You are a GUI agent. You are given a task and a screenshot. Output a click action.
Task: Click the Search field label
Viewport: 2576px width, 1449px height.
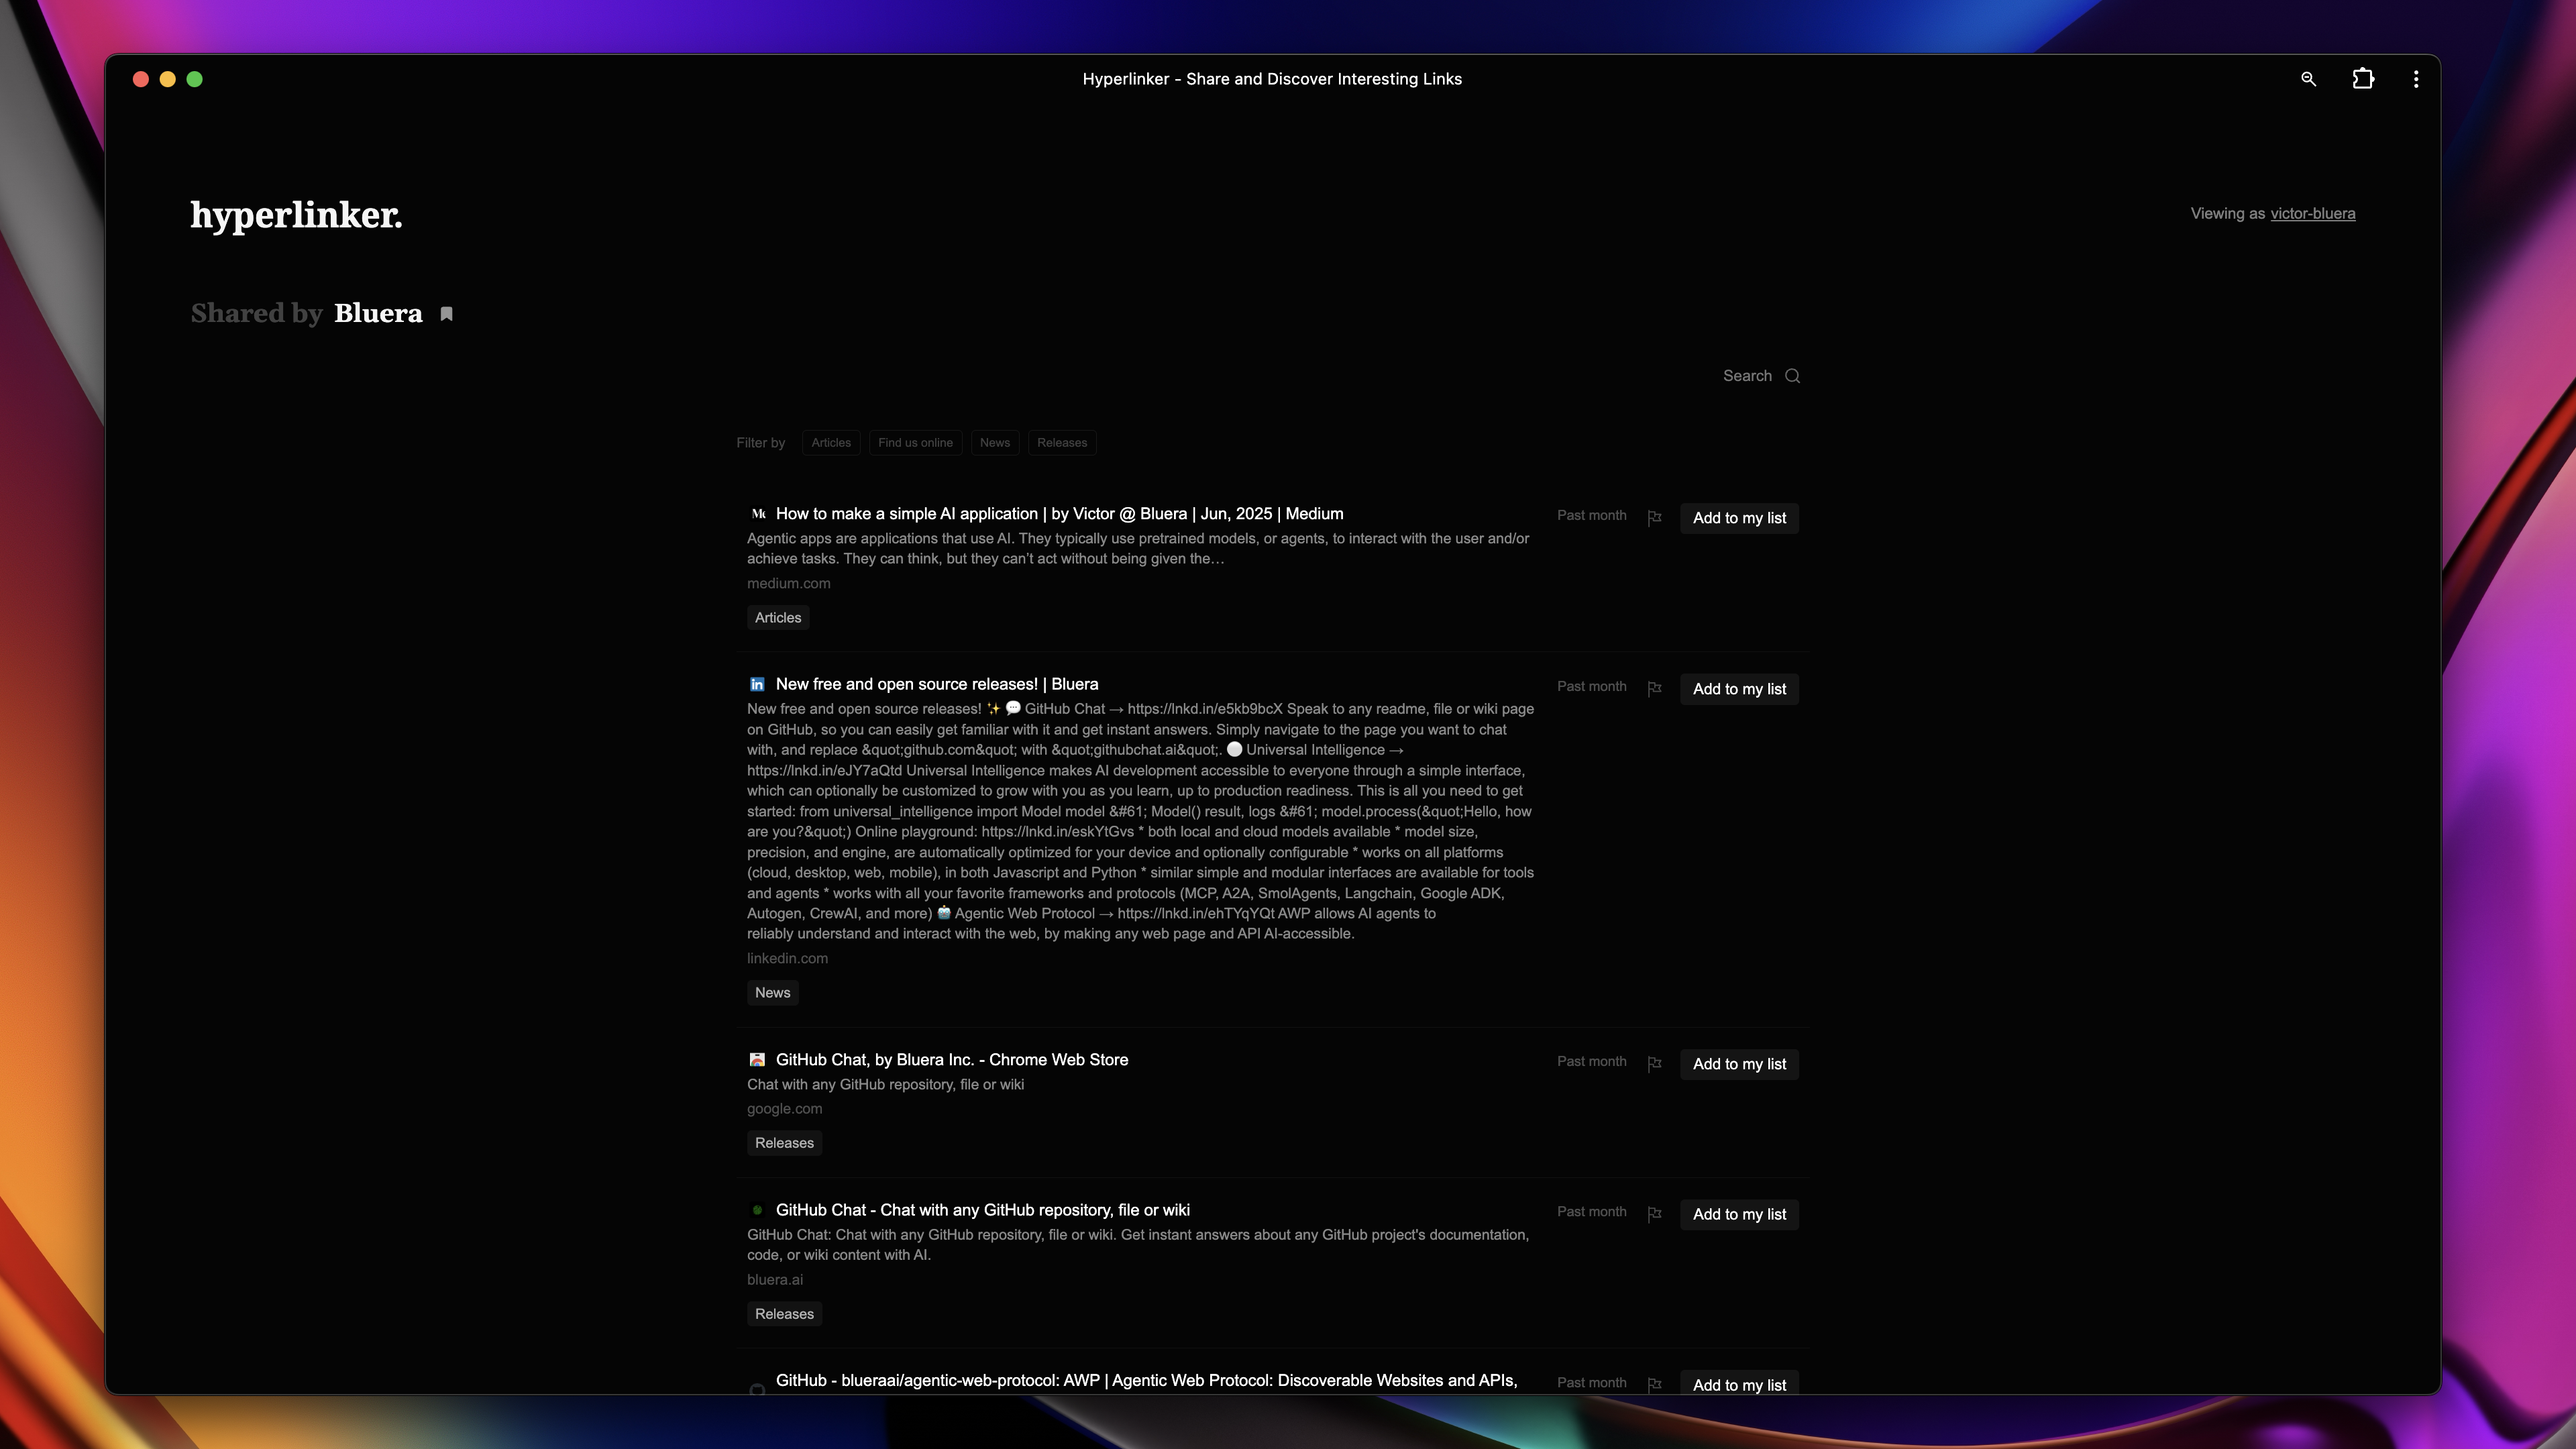pyautogui.click(x=1747, y=376)
